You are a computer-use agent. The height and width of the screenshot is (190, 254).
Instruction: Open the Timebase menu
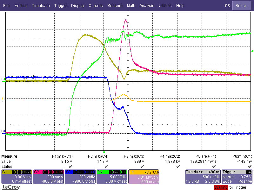(41, 6)
